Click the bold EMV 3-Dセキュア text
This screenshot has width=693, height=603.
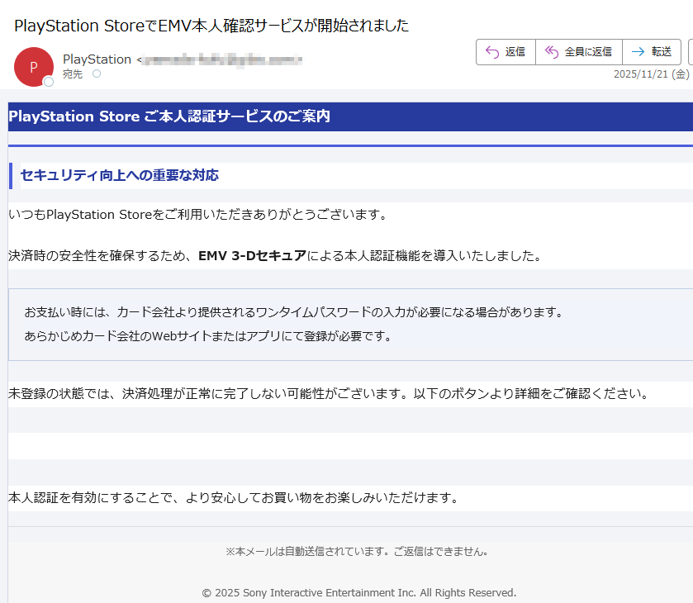coord(252,255)
